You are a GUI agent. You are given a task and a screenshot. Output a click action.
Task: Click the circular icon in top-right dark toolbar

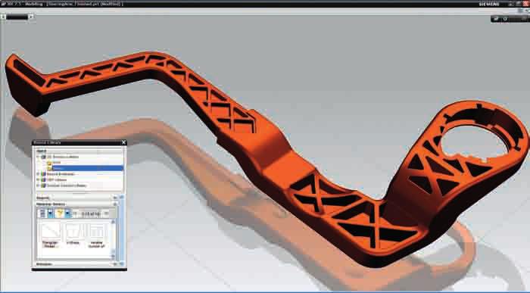(505, 19)
